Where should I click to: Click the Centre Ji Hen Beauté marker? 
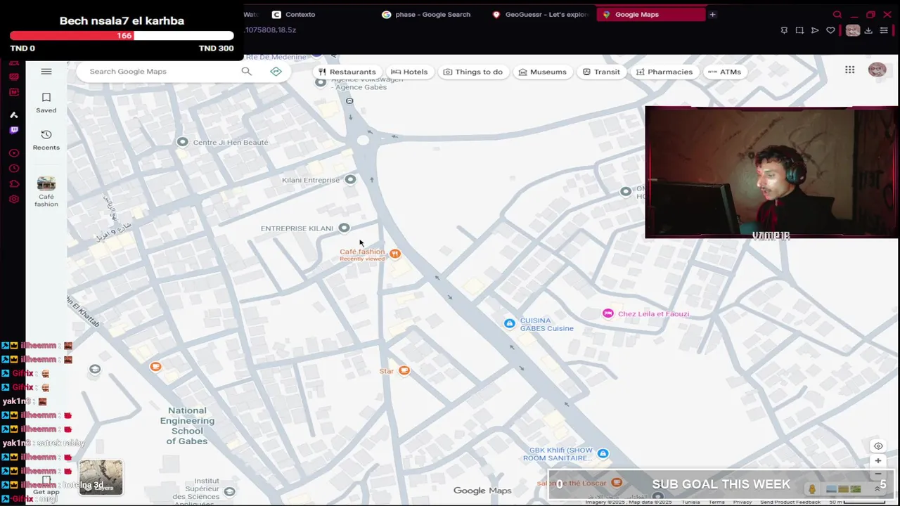pos(182,142)
